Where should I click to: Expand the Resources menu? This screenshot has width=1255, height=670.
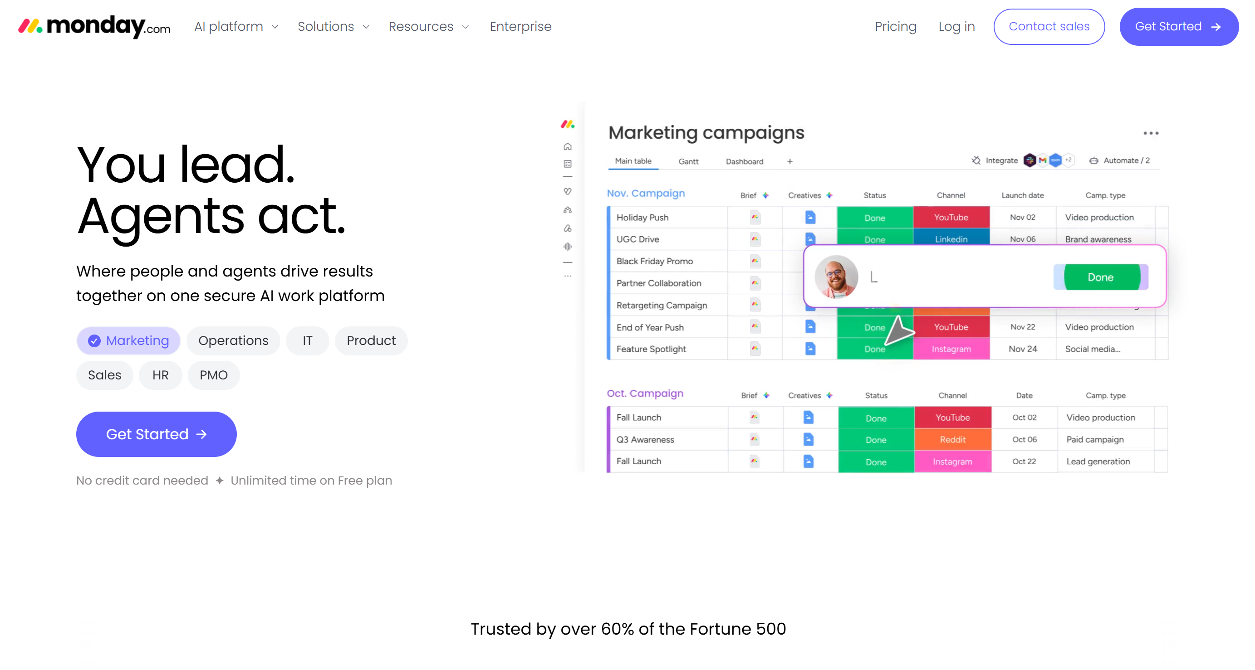click(x=429, y=26)
